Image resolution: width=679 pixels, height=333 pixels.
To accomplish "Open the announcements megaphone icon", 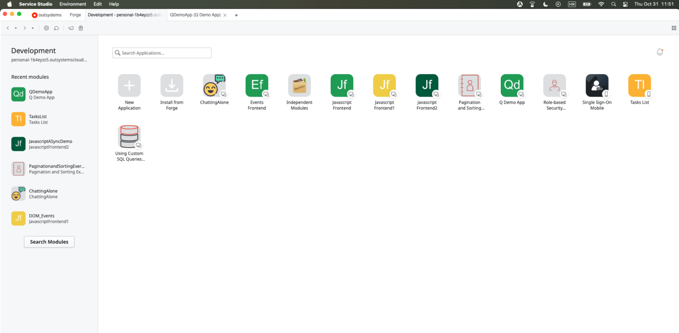I will point(71,28).
